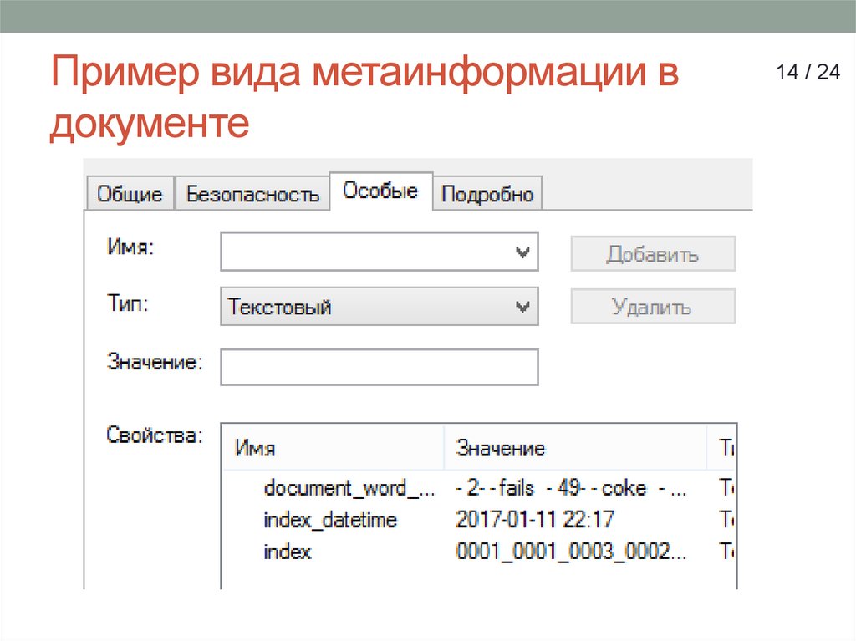
Task: Click inside the Значение input field
Action: pyautogui.click(x=376, y=365)
